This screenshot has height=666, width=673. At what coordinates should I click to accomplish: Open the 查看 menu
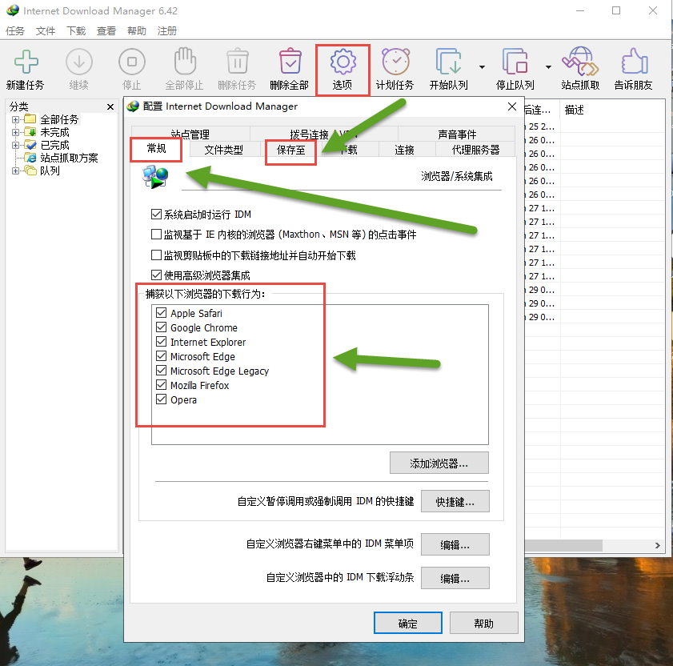[106, 31]
